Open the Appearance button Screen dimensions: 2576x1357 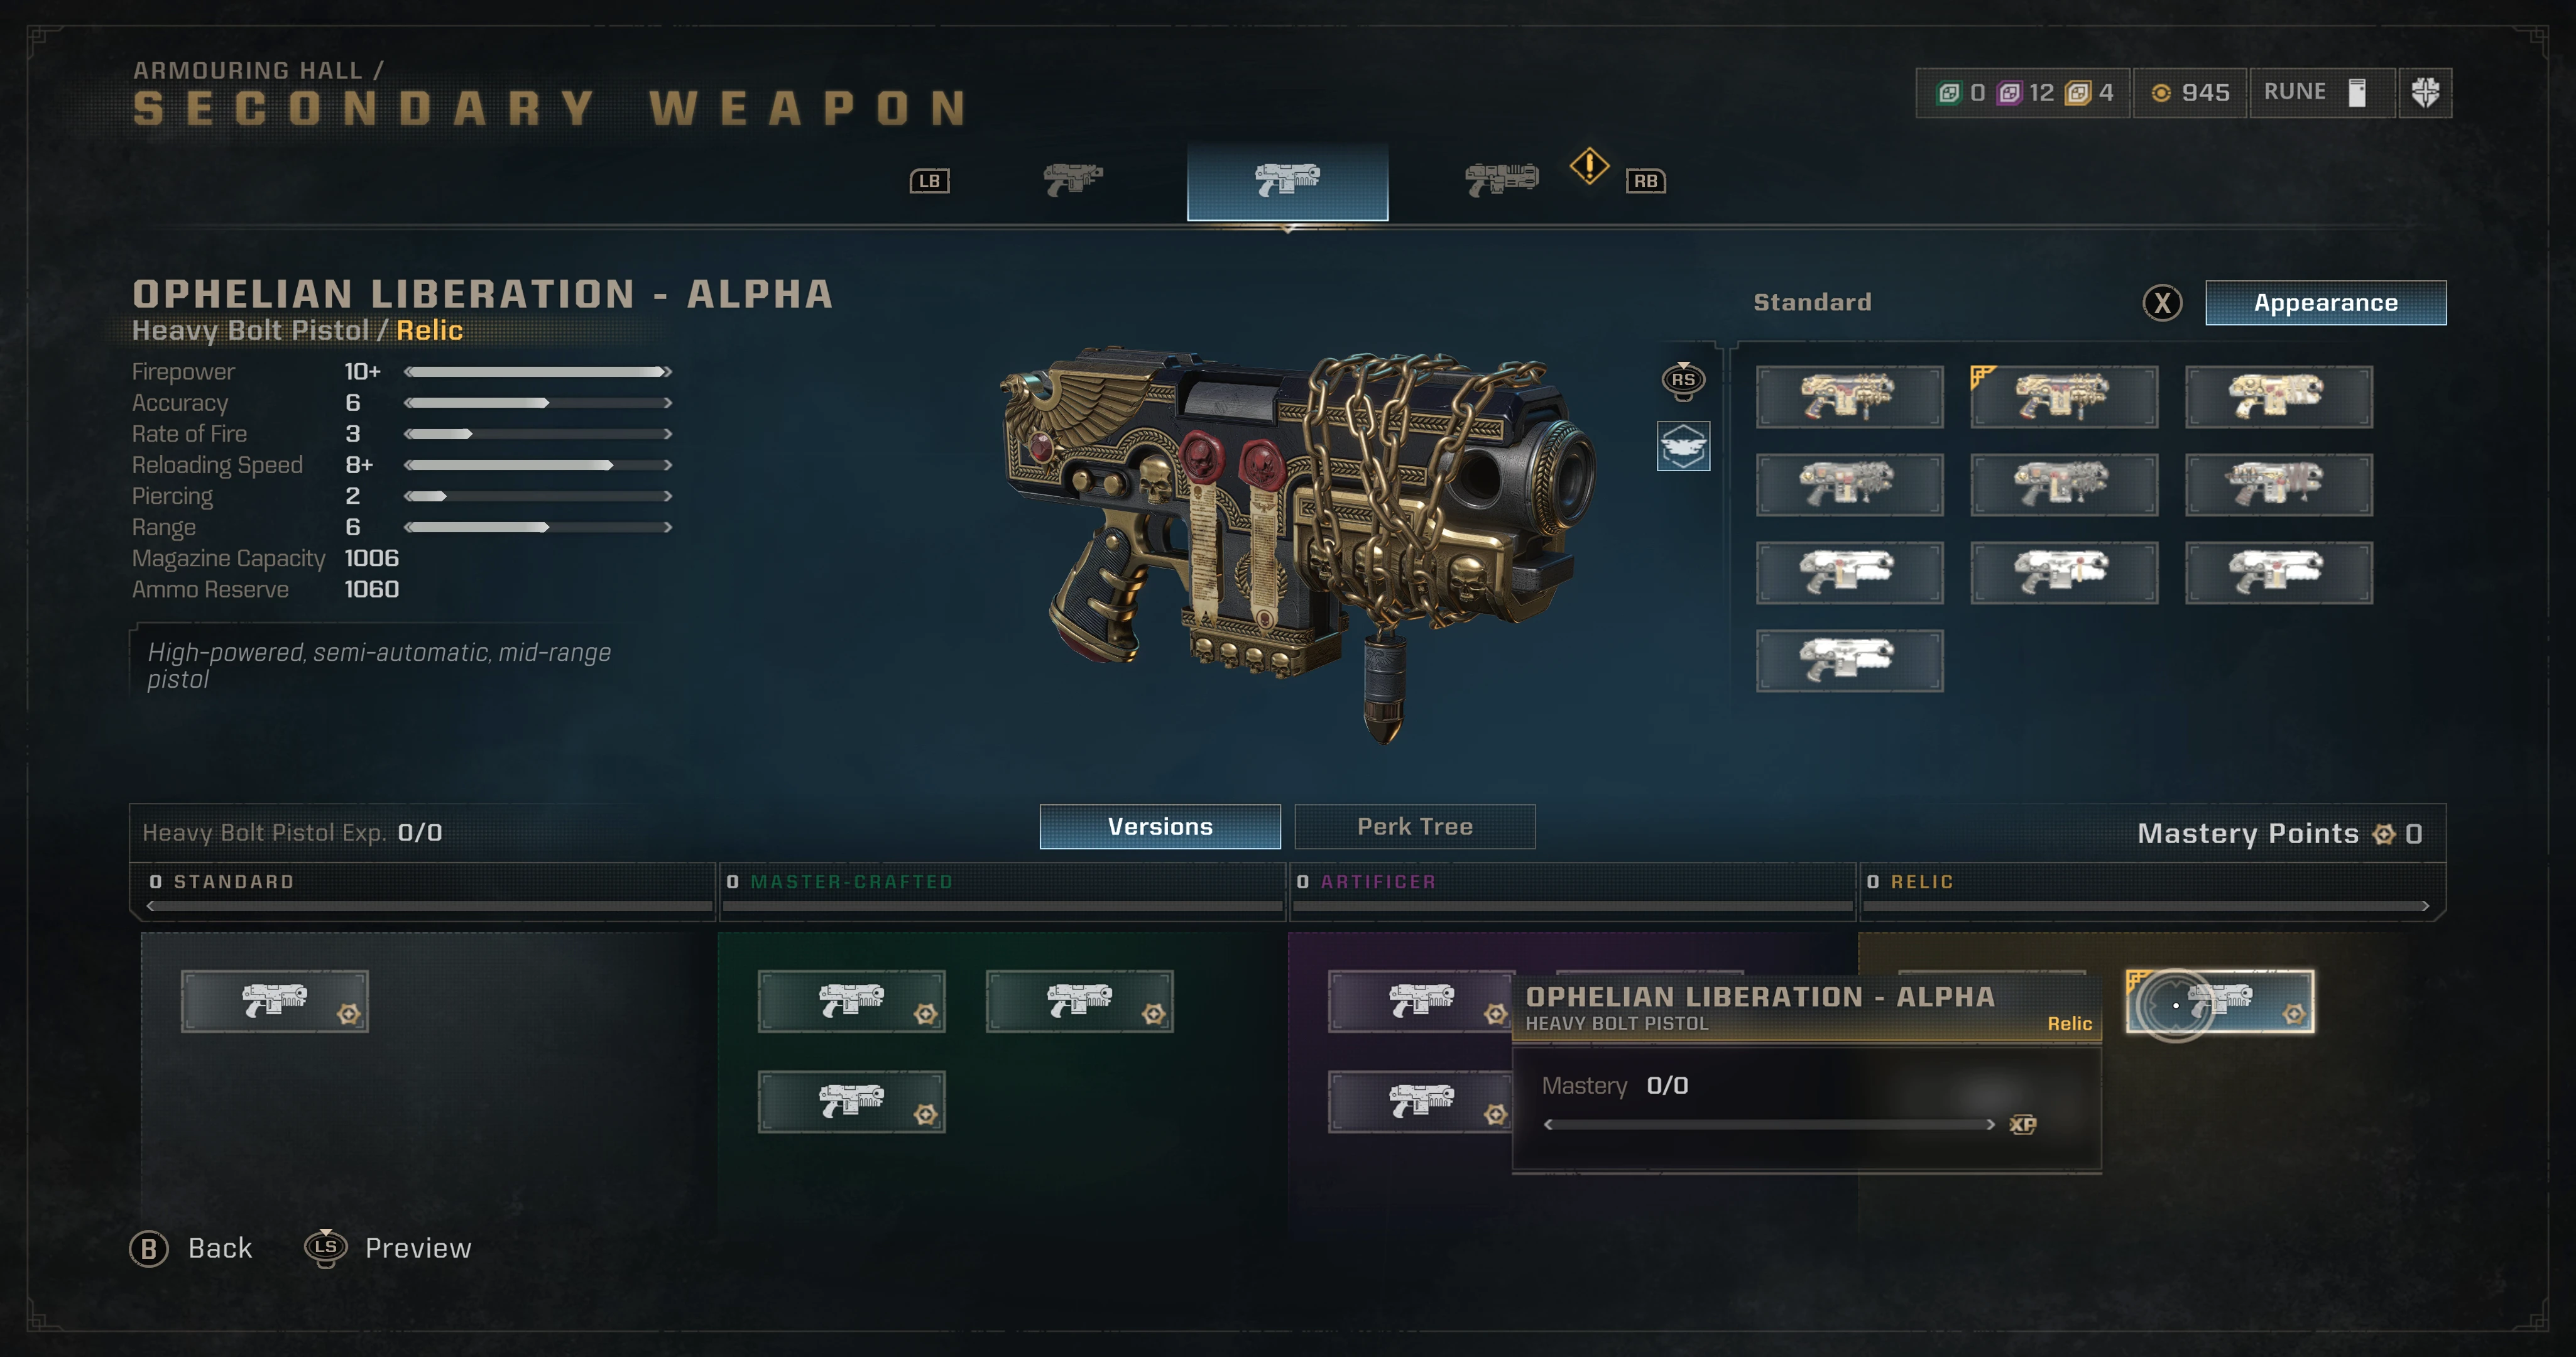(x=2326, y=303)
